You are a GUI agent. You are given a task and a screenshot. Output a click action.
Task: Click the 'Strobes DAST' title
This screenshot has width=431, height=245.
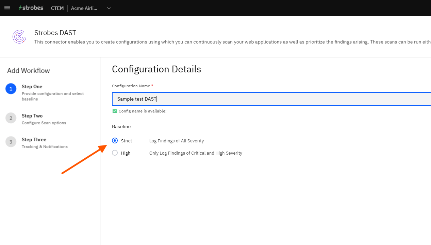(55, 33)
